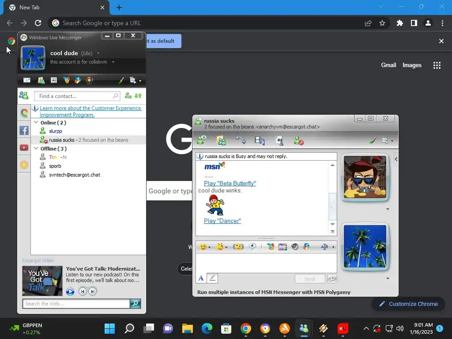Viewport: 452px width, 339px height.
Task: Click the add a contact icon
Action: click(128, 96)
